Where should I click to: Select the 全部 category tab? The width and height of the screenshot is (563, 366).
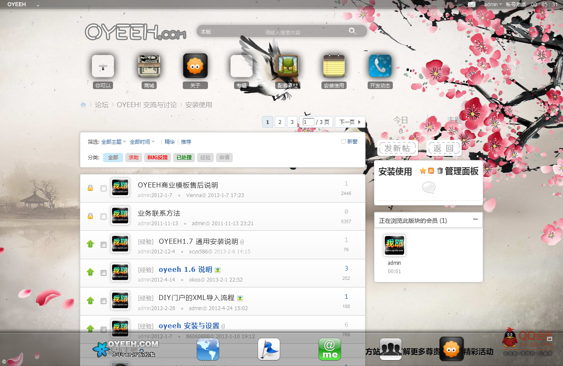click(x=113, y=158)
